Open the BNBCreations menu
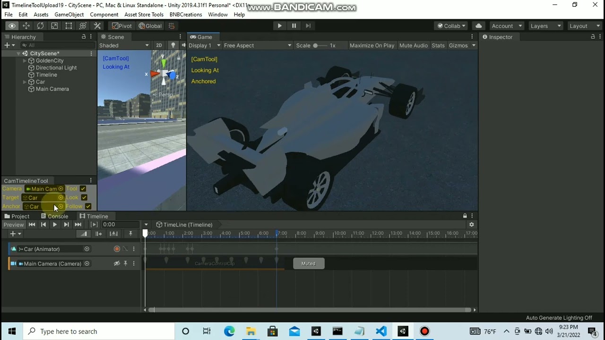 [x=186, y=15]
